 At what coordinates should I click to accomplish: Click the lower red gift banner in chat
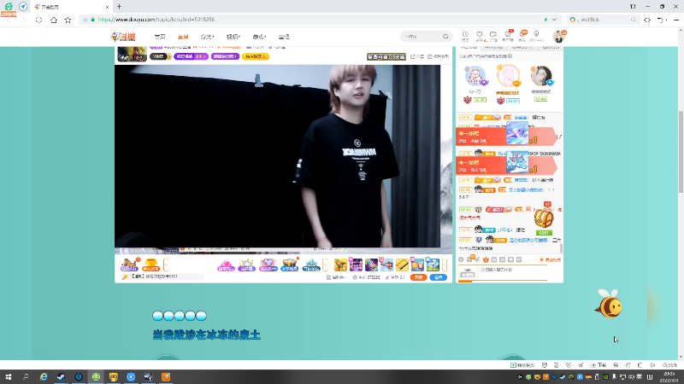pyautogui.click(x=506, y=165)
